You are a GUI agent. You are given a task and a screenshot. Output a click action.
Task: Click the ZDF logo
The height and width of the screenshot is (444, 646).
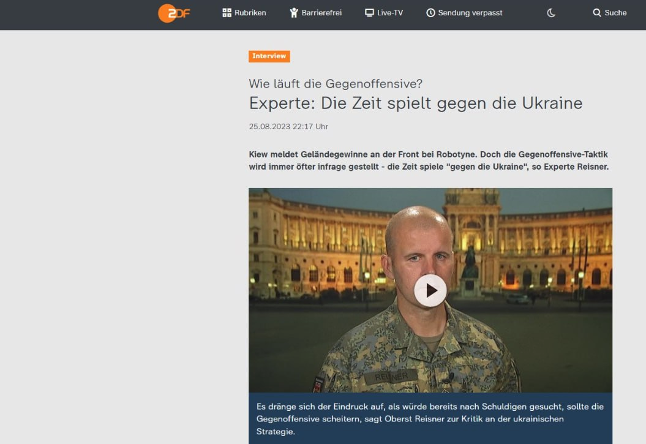pos(174,13)
